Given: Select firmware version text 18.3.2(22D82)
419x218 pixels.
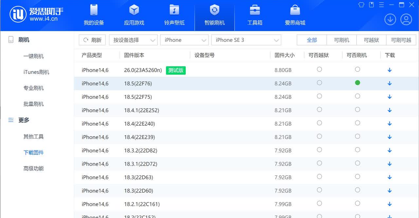Looking at the screenshot, I should [141, 151].
